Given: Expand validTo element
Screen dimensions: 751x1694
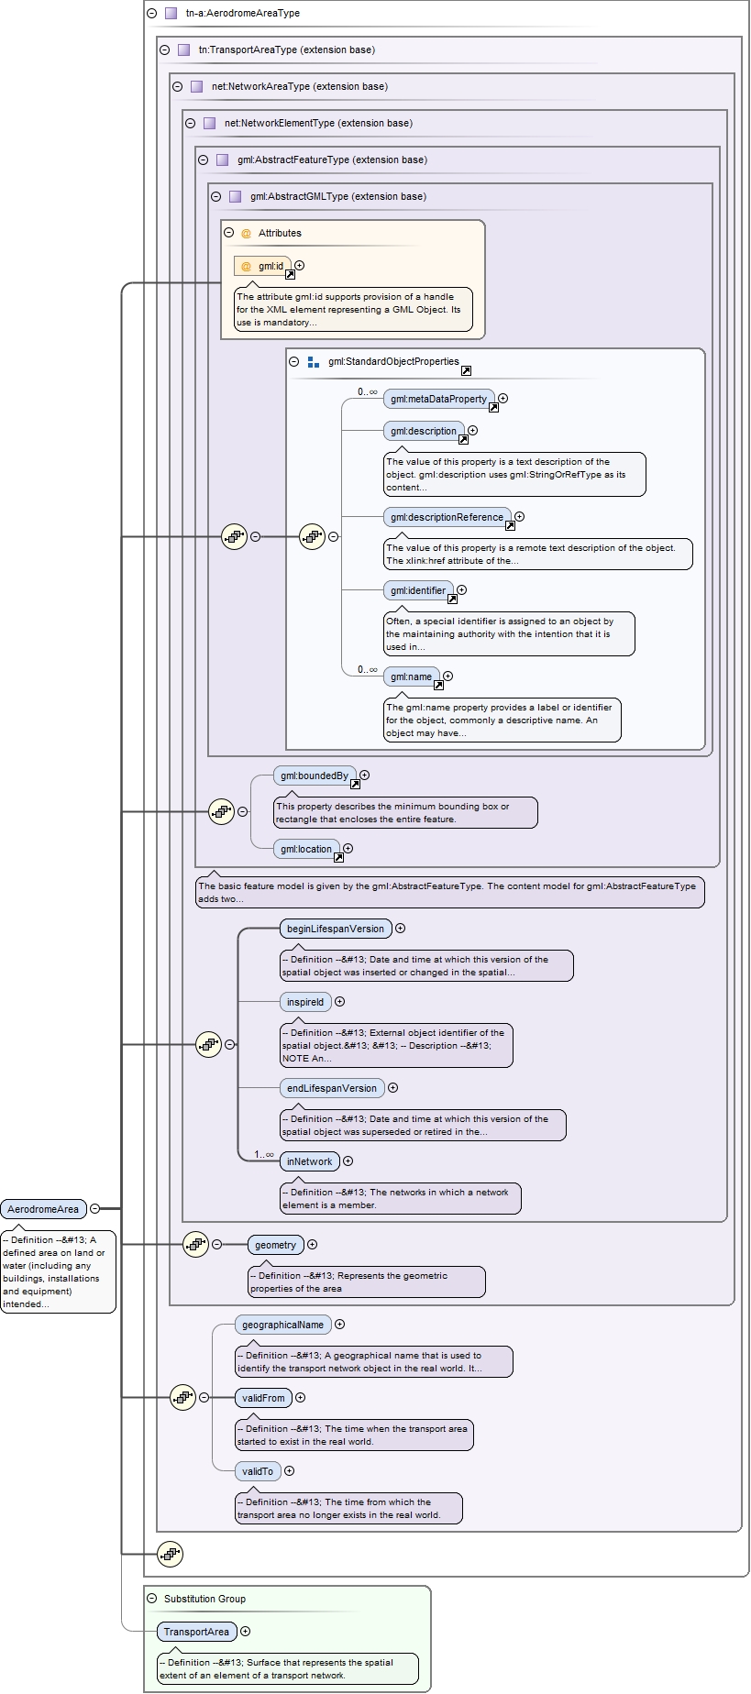Looking at the screenshot, I should [x=289, y=1471].
